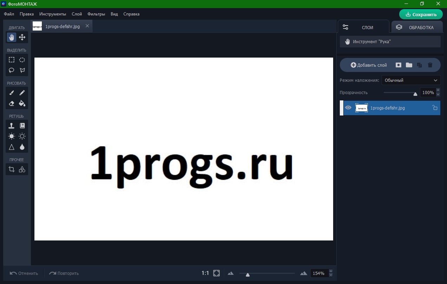Increase opacity with the stepper arrow
This screenshot has height=284, width=447.
pos(438,91)
